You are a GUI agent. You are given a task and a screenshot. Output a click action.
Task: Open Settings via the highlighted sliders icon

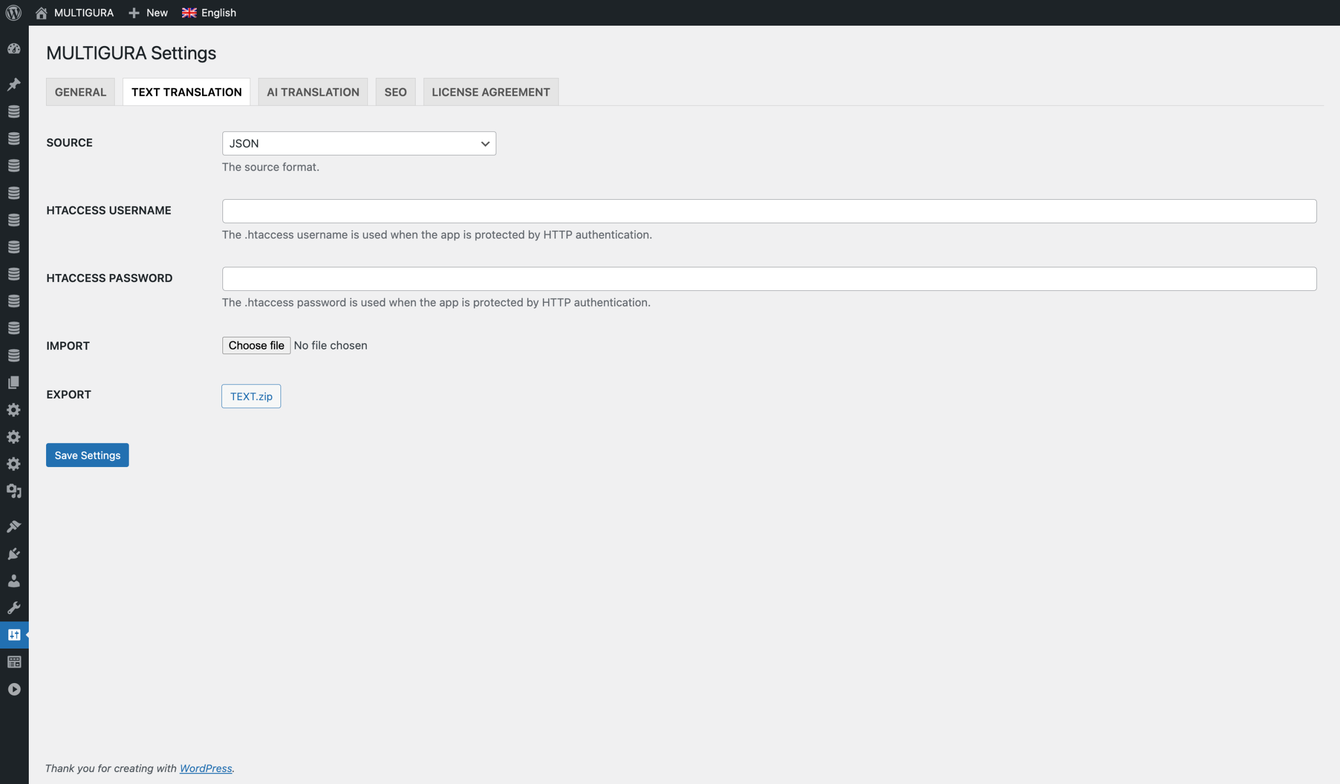pos(14,635)
